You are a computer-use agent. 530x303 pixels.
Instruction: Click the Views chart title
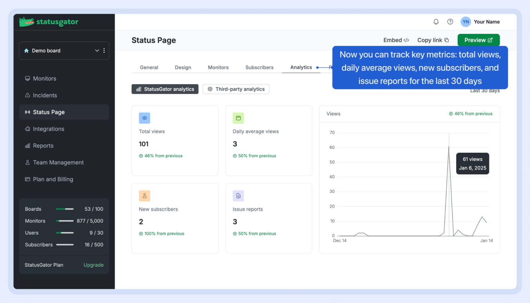333,114
